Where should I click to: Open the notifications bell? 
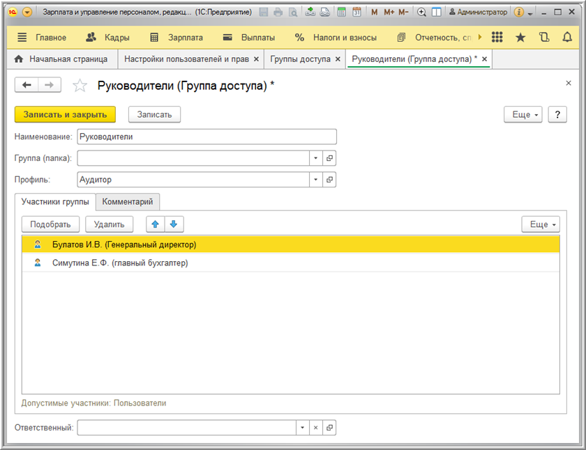[567, 38]
